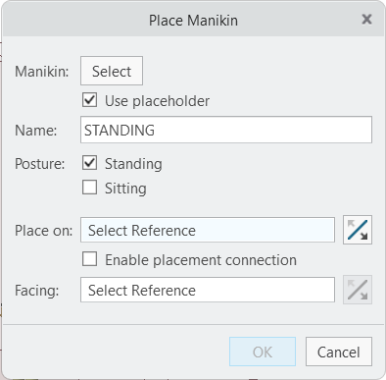Screen dimensions: 386x380
Task: Enable placement connection checkbox
Action: (89, 259)
